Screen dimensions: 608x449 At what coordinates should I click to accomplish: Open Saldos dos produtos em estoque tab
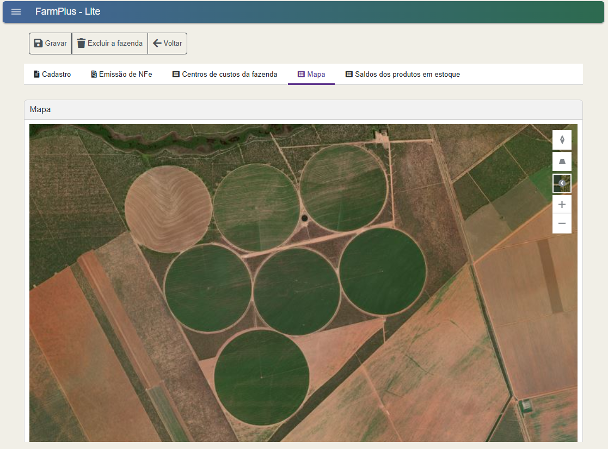402,75
